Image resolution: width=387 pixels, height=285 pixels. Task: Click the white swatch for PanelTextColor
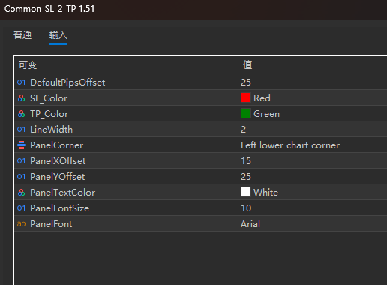(x=246, y=192)
